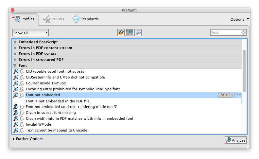The image size is (259, 159).
Task: Collapse the Font category
Action: [x=15, y=65]
